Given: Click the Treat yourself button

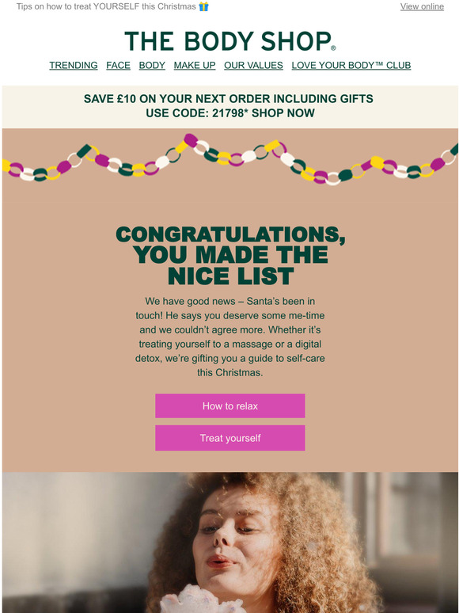Looking at the screenshot, I should click(230, 438).
